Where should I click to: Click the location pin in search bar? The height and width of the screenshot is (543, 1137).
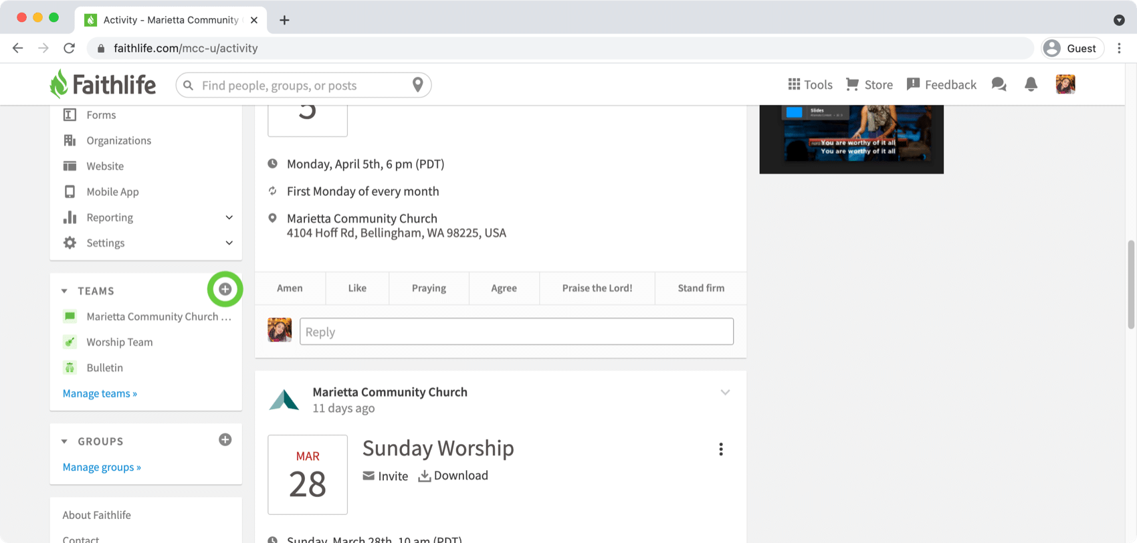coord(417,85)
